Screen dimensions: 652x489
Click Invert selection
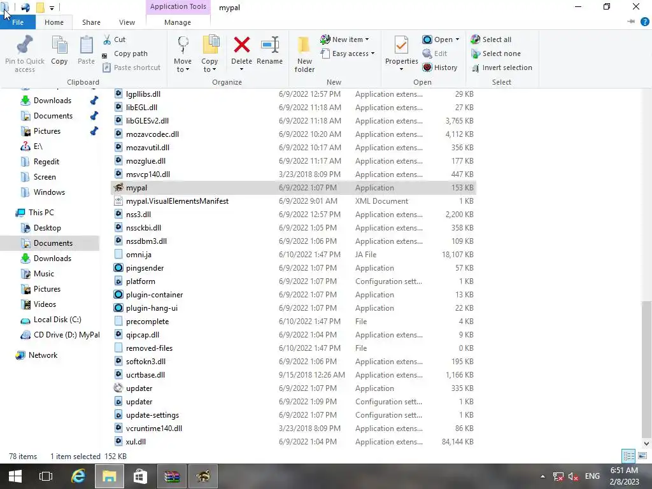pyautogui.click(x=502, y=67)
